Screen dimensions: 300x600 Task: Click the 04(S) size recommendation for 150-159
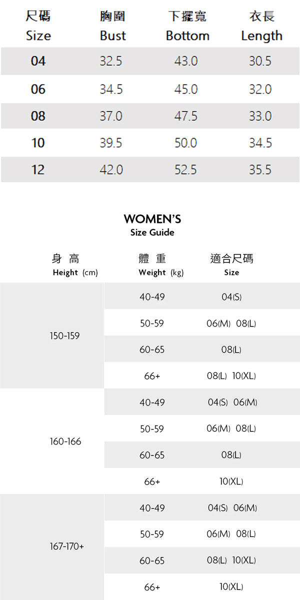tap(231, 297)
